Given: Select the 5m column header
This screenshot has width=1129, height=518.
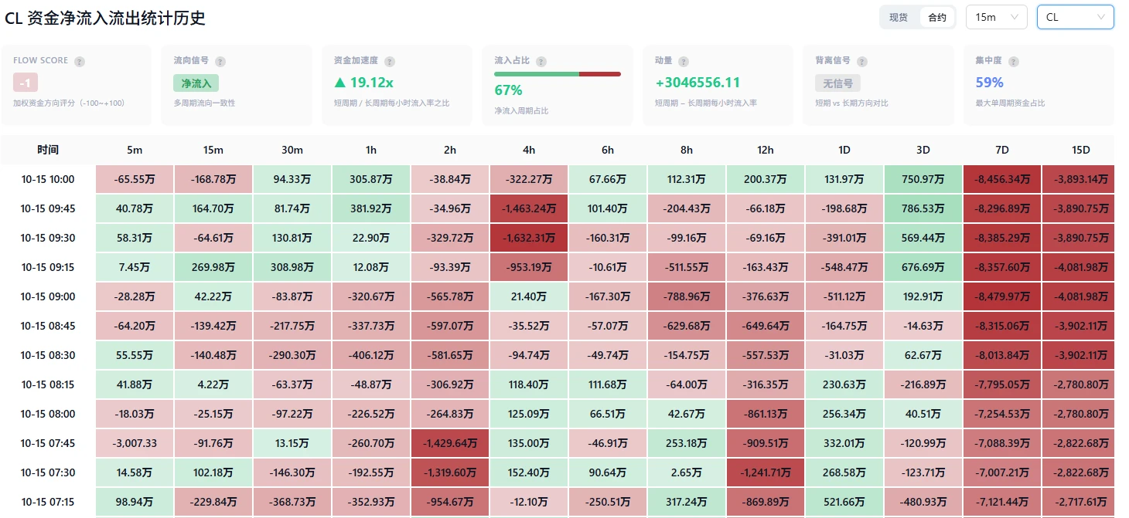Looking at the screenshot, I should [135, 150].
